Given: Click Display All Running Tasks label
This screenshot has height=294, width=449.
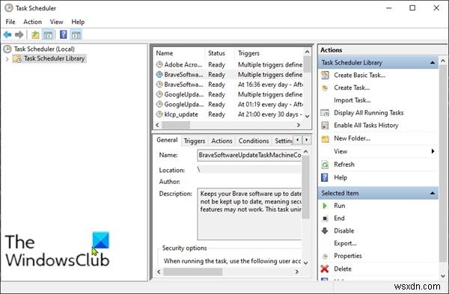Looking at the screenshot, I should click(368, 113).
